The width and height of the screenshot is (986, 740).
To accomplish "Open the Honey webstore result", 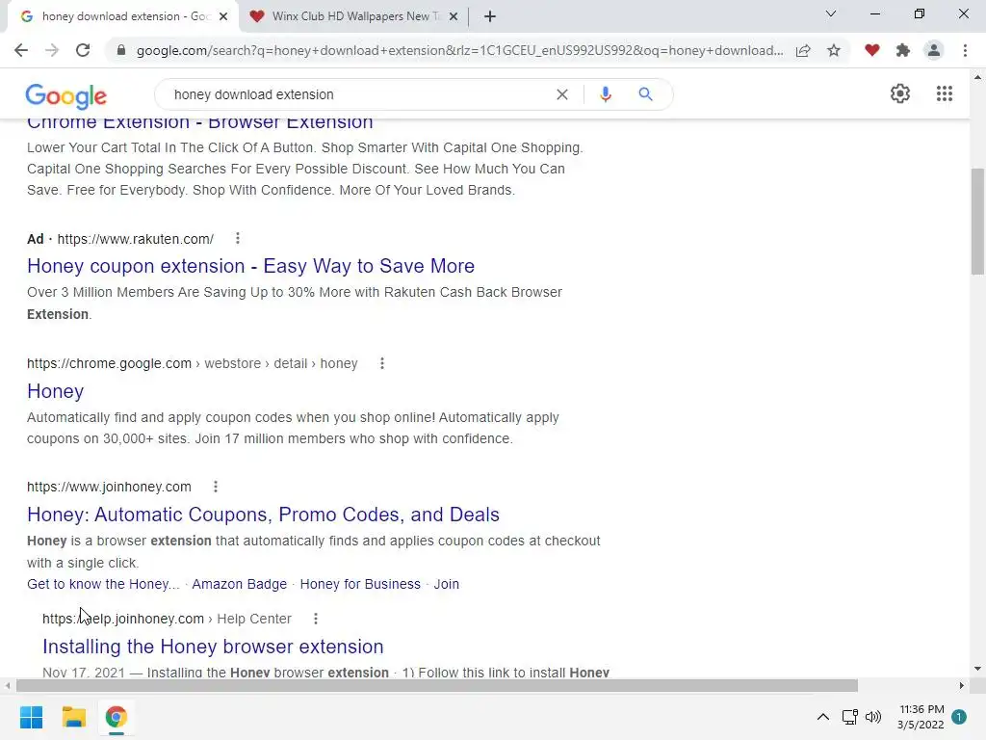I will 55,391.
